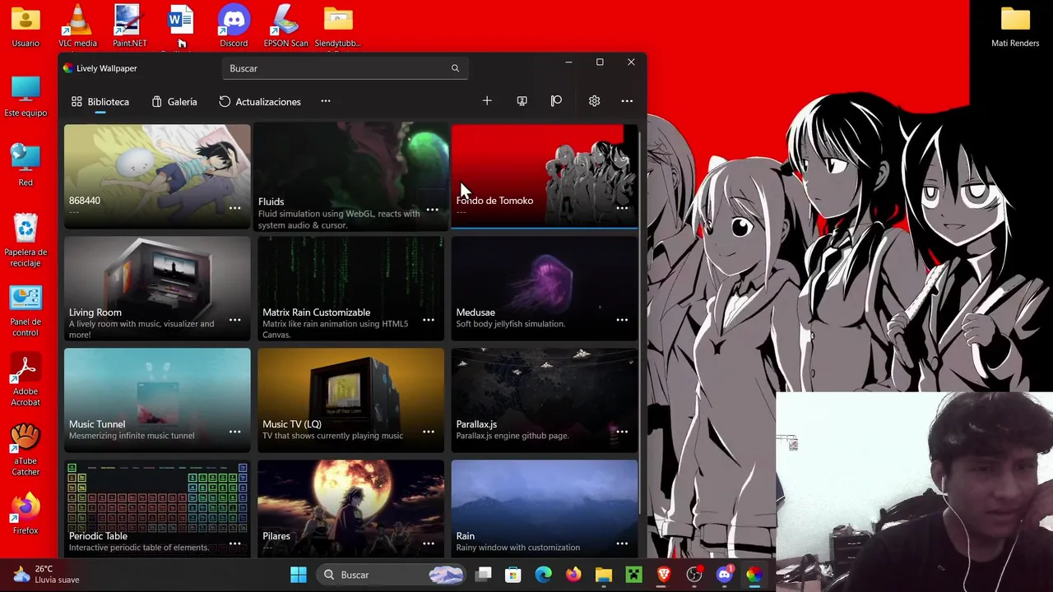
Task: Click the Lively Wallpaper title bar logo
Action: coord(68,68)
